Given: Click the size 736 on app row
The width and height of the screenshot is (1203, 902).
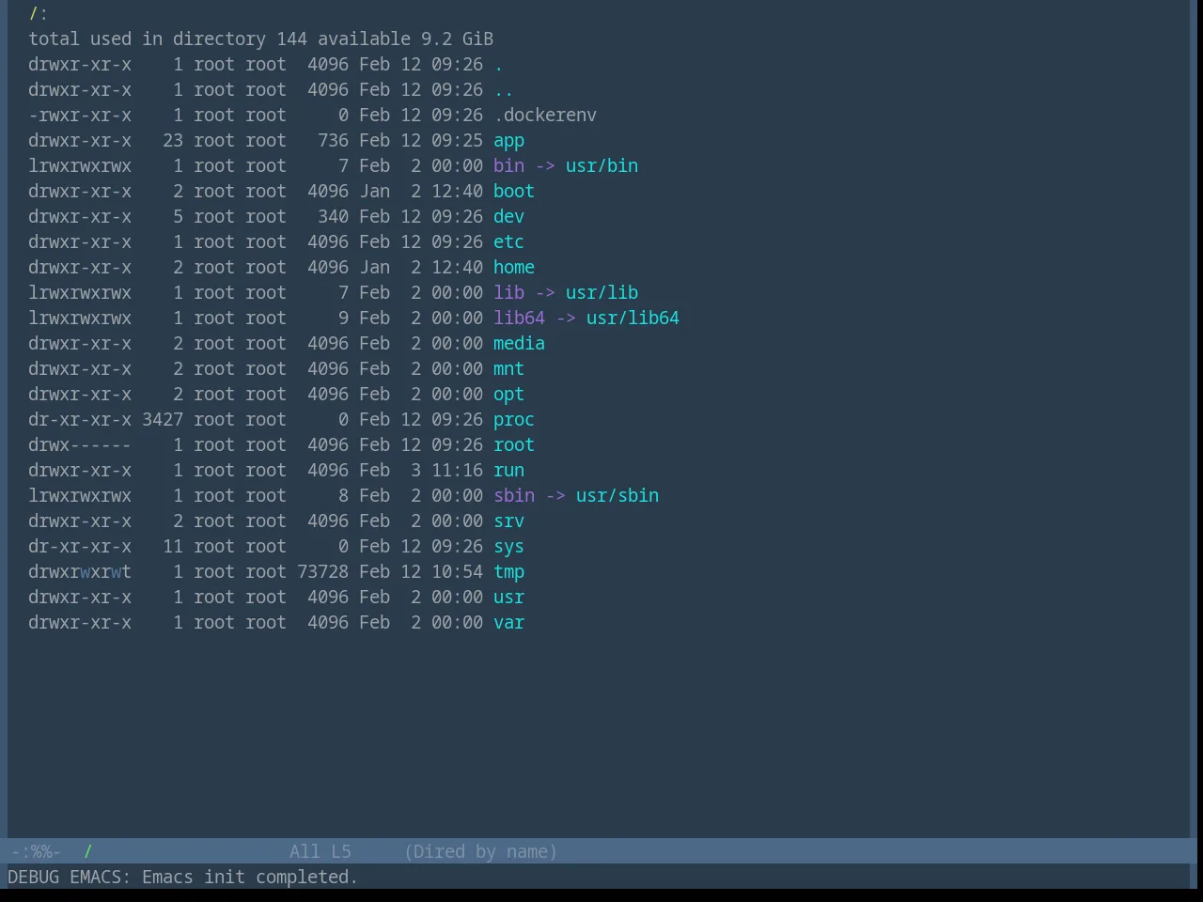Looking at the screenshot, I should 333,141.
